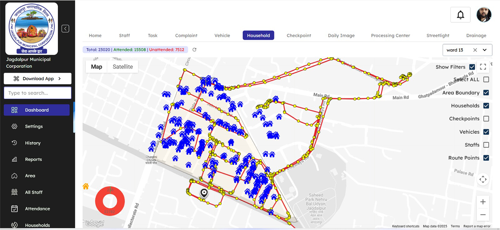Click the Download App button
500x230 pixels.
(38, 78)
